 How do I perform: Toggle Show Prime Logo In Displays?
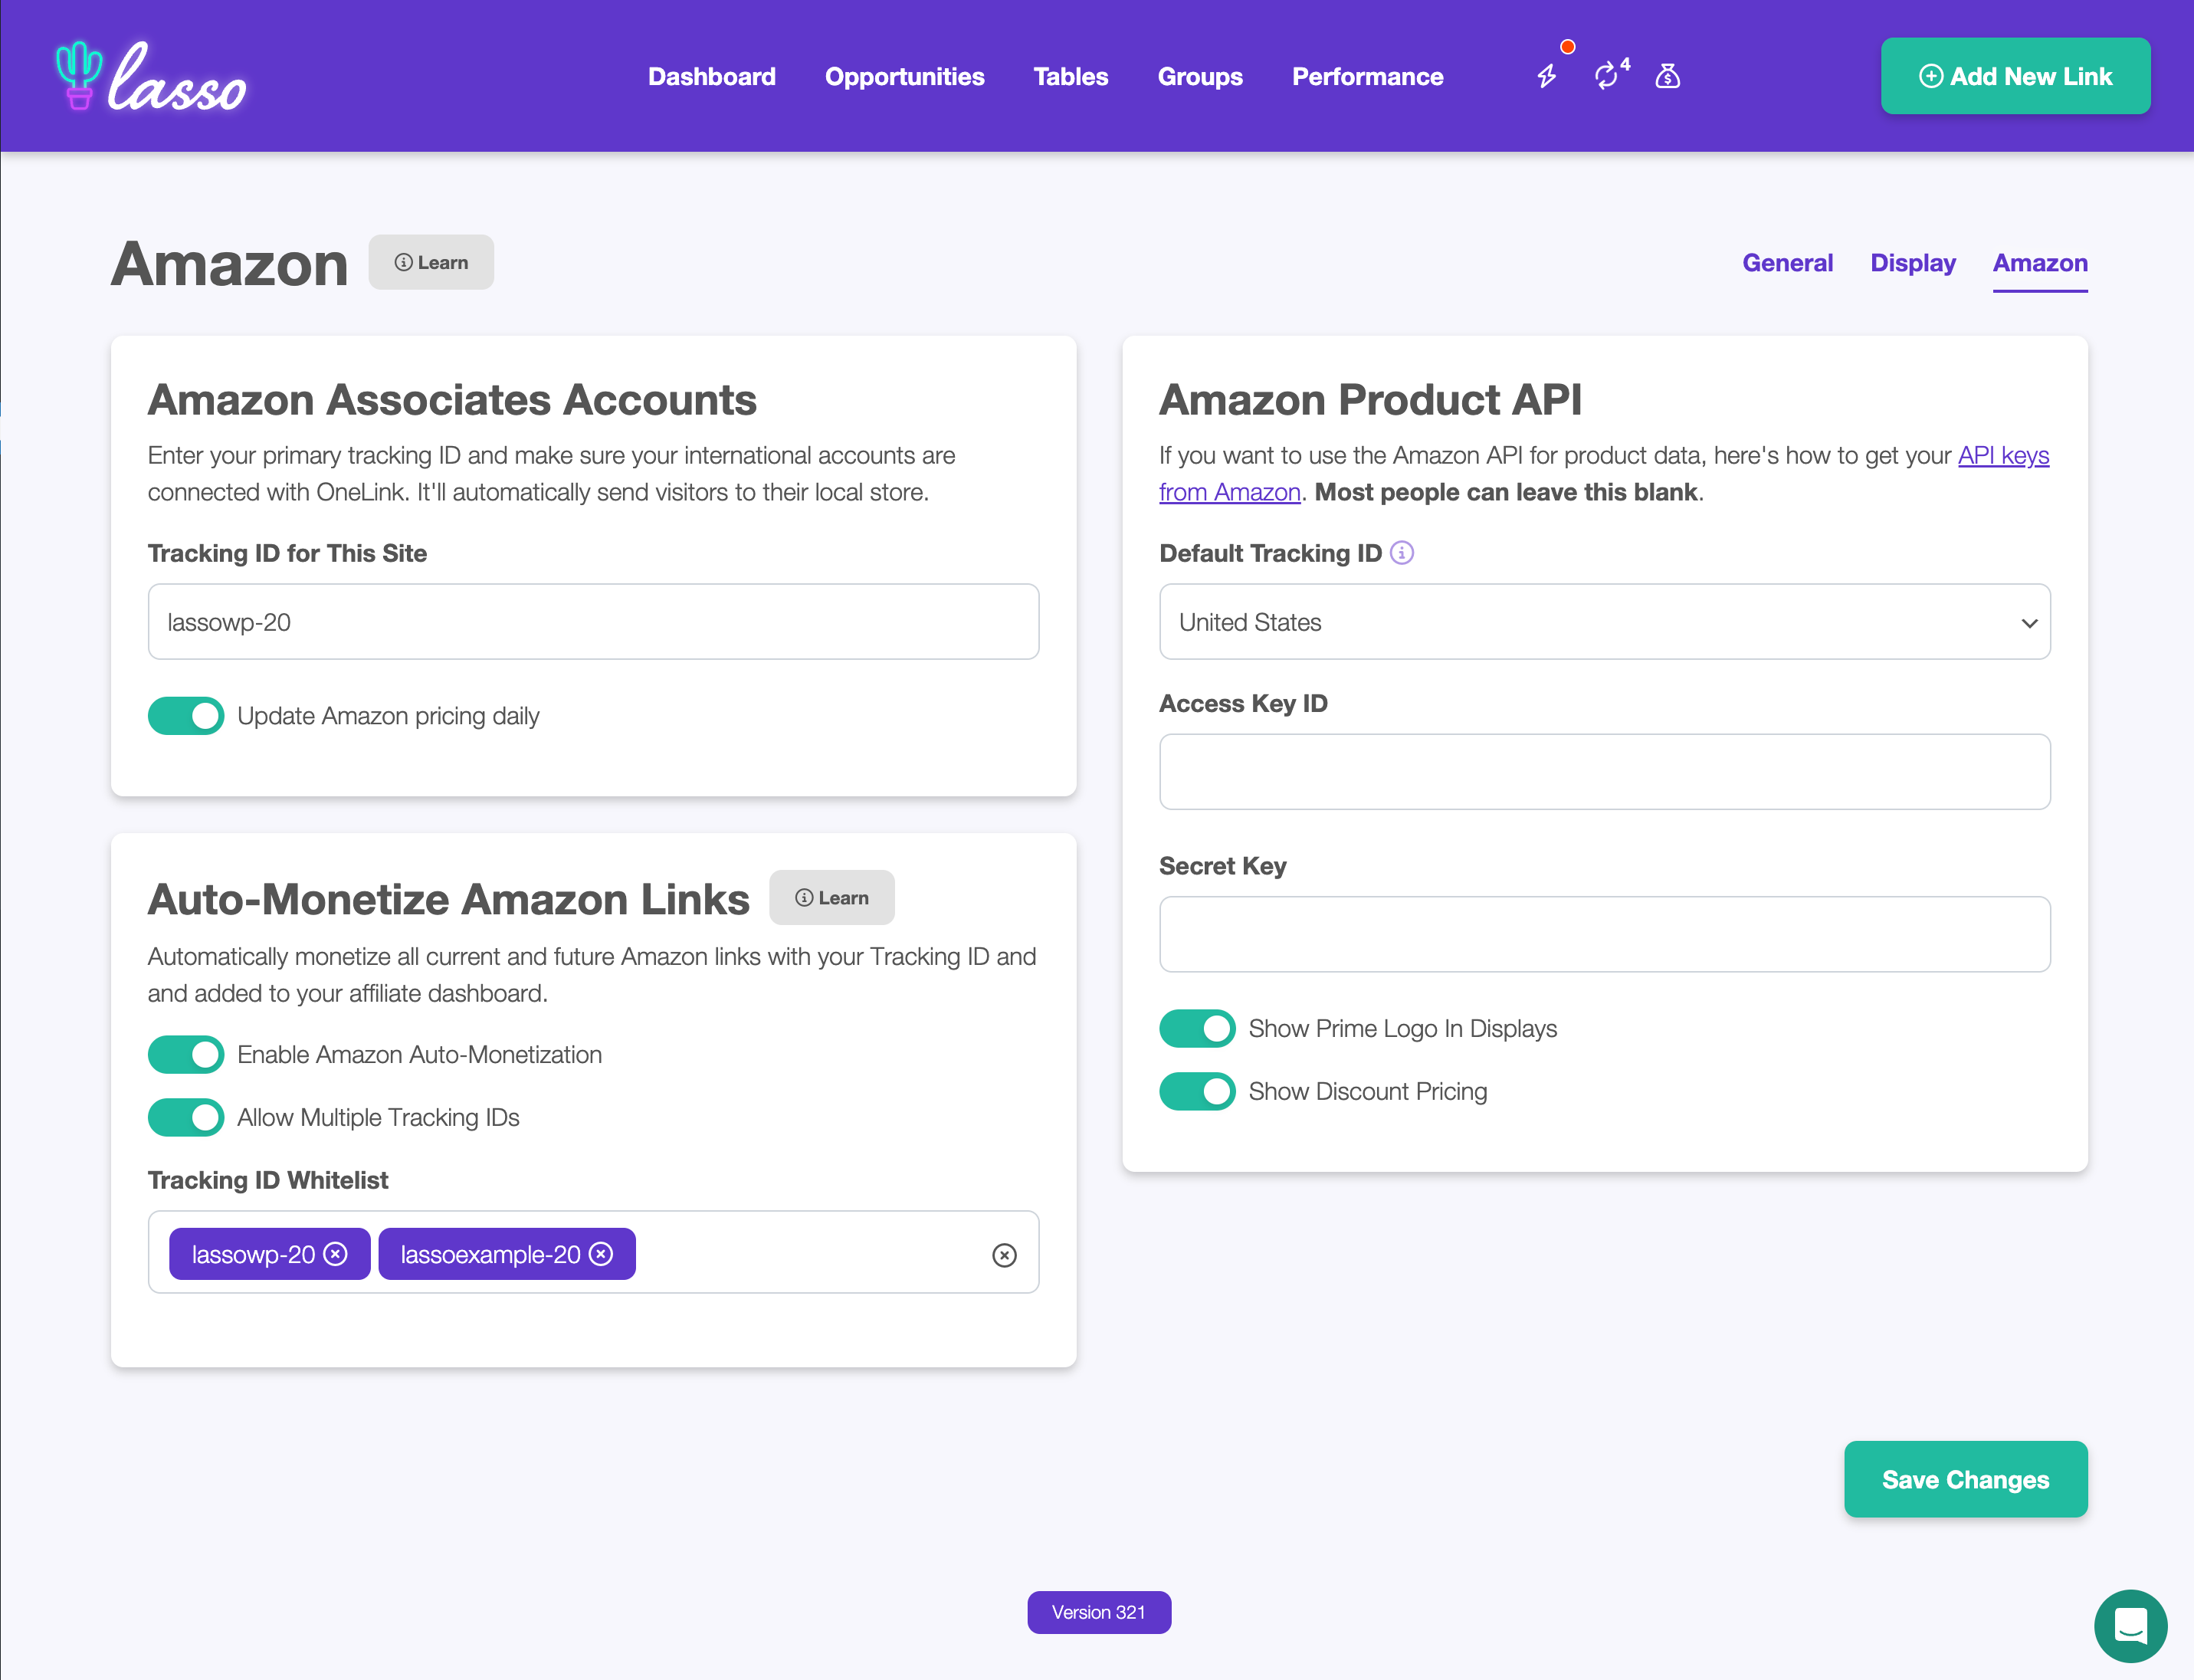click(1197, 1029)
